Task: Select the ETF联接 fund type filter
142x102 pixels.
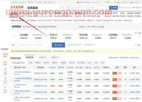Action: 81,63
